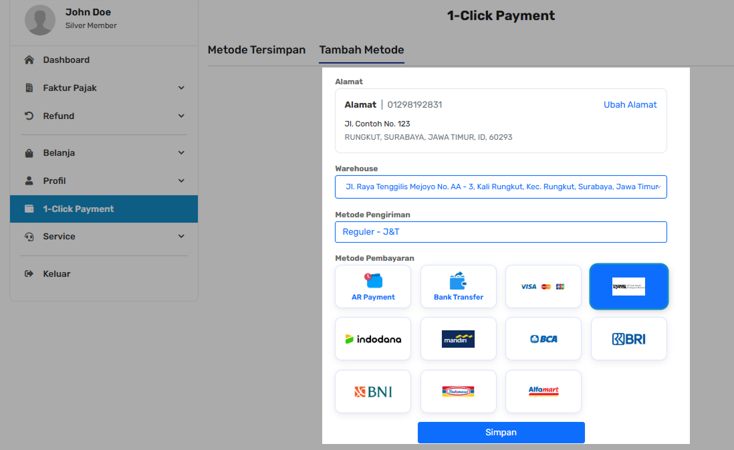Click the Profil person icon

tap(29, 181)
